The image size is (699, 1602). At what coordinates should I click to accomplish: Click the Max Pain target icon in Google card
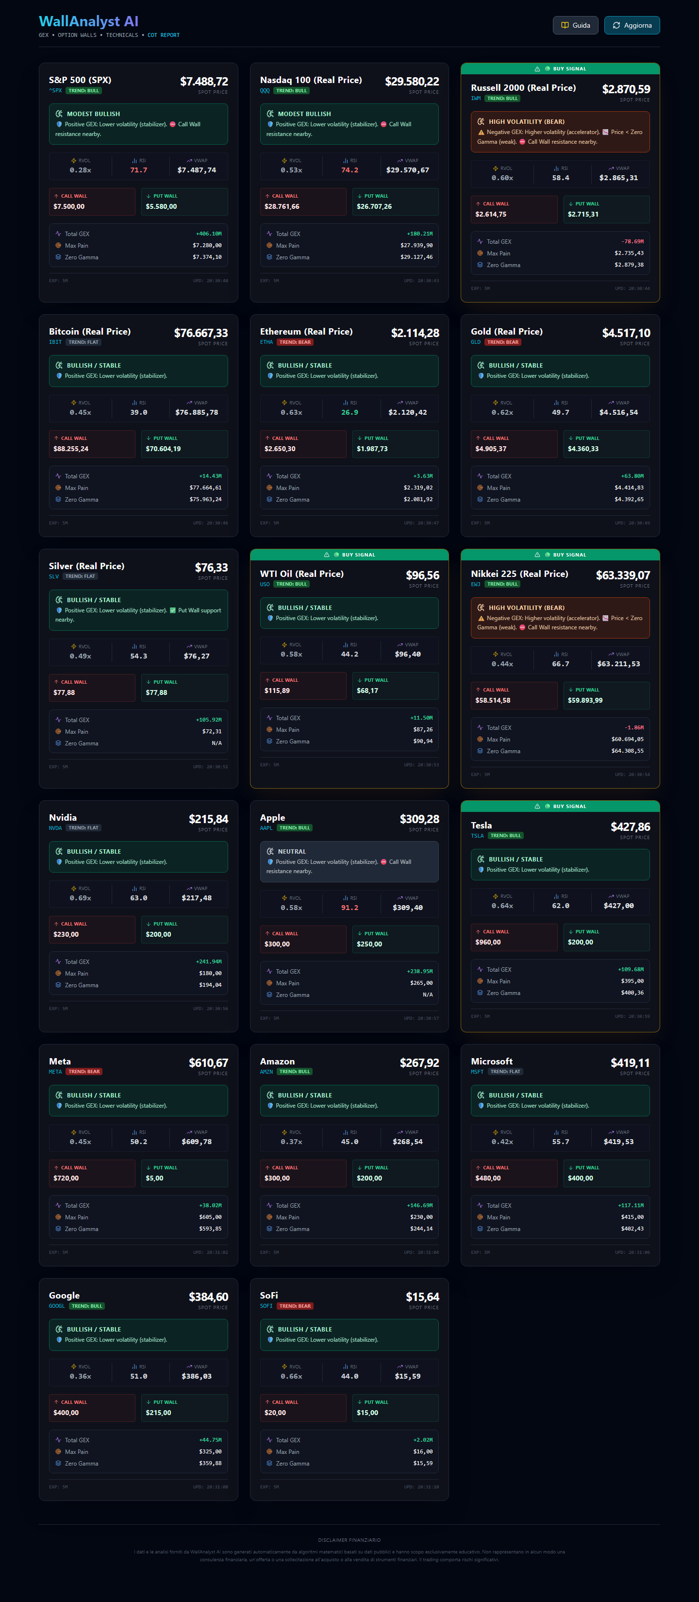(x=58, y=1452)
